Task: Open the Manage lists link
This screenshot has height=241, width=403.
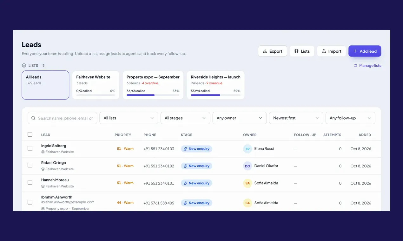Action: tap(367, 66)
